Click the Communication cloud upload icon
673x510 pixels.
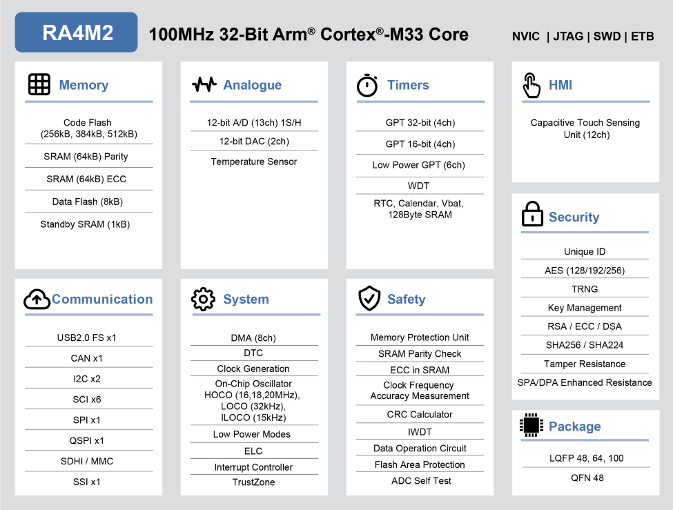coord(37,300)
